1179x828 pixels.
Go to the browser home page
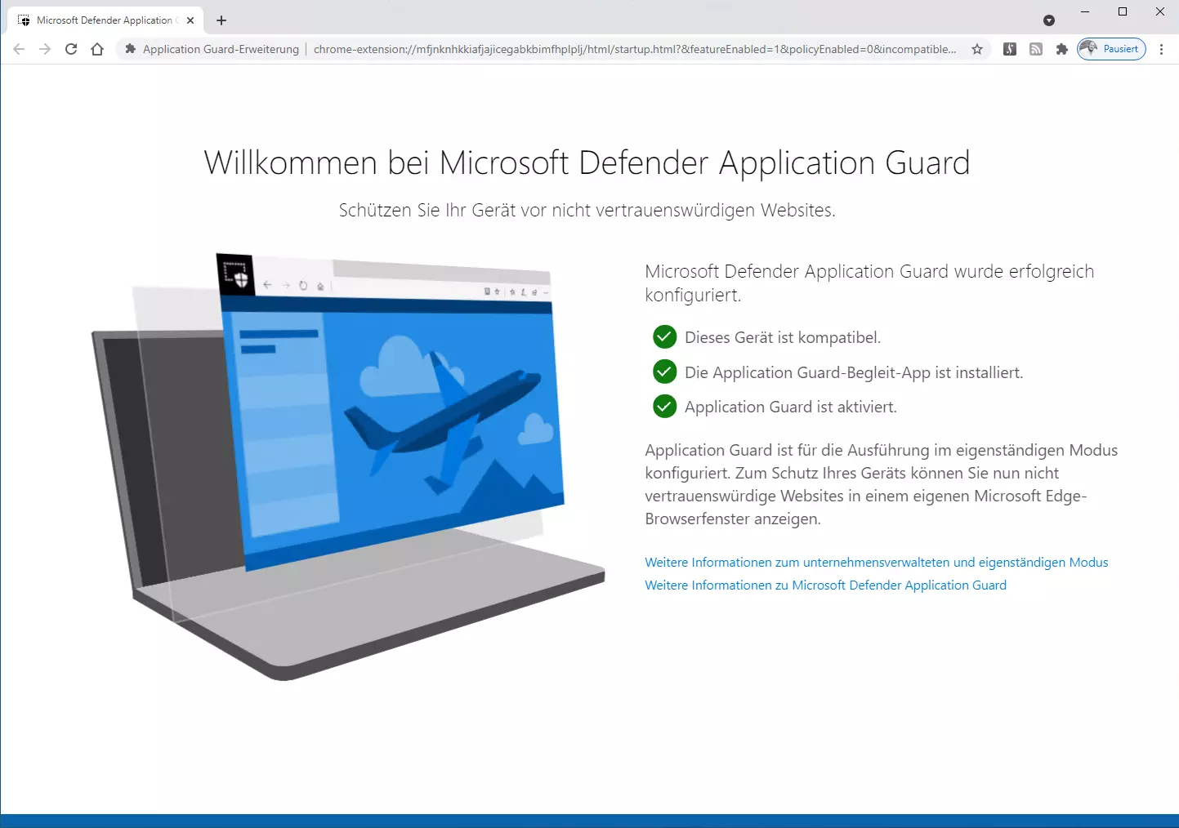point(97,49)
